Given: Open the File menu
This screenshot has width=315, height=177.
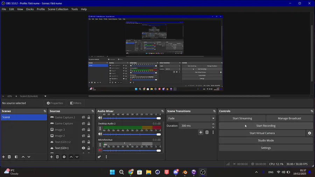Looking at the screenshot, I should 4,9.
